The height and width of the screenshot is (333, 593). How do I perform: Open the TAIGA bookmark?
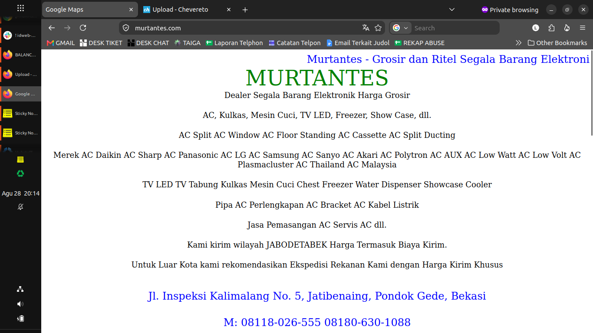click(x=188, y=43)
